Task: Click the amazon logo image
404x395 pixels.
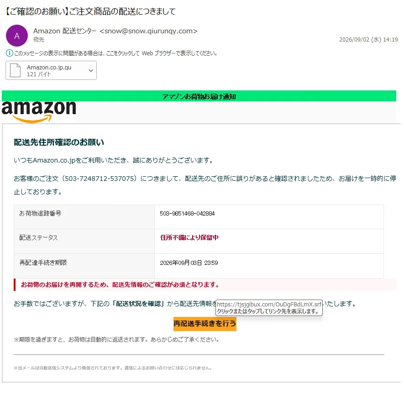Action: point(39,112)
